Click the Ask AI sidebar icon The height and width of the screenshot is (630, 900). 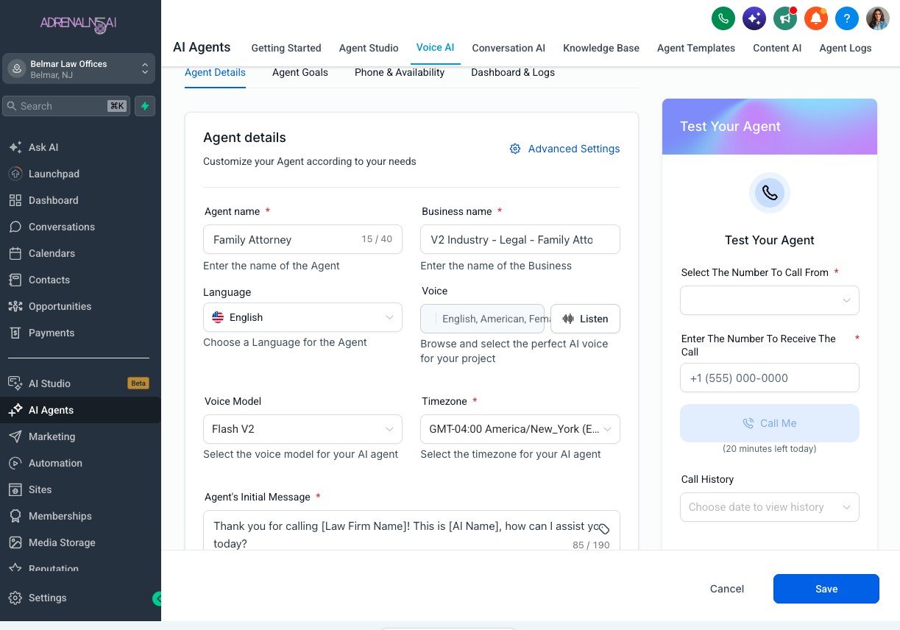(15, 147)
